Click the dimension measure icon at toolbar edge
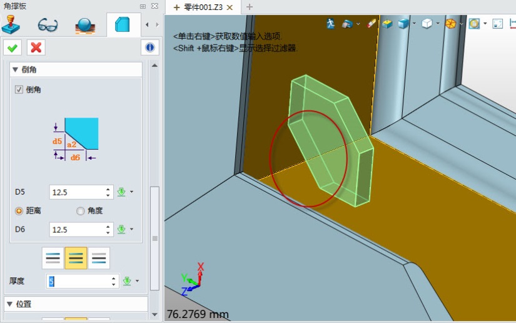516x323 pixels. pyautogui.click(x=513, y=24)
